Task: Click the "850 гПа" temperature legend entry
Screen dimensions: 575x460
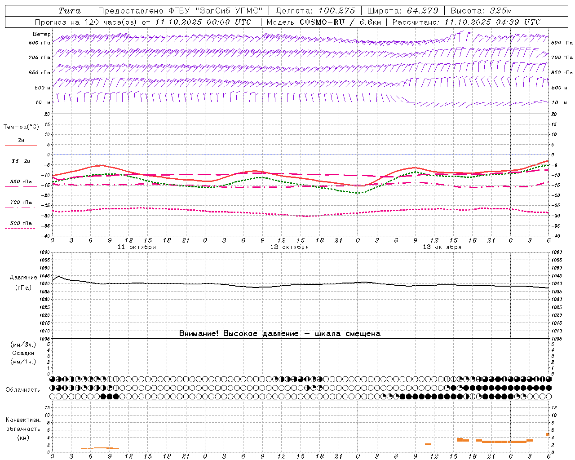Action: pos(21,182)
